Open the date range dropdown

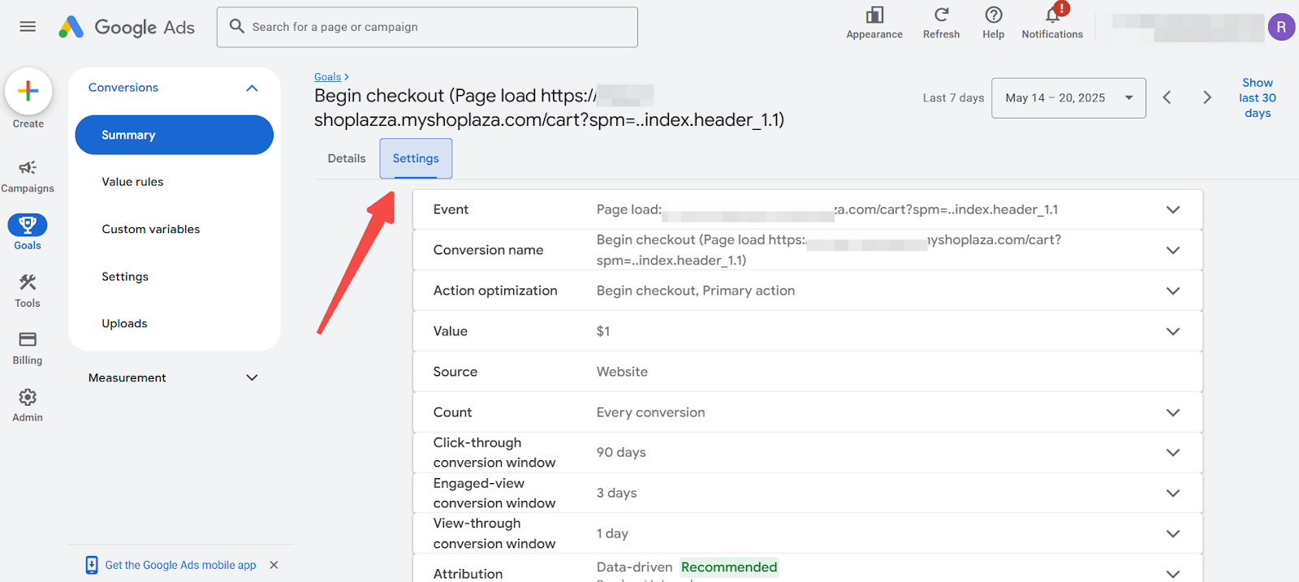point(1068,98)
